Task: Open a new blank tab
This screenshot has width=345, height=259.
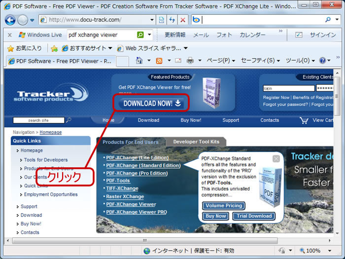Action: click(122, 62)
